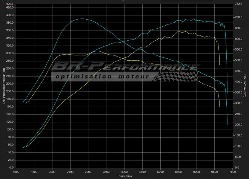Click the BR-Performance watermark logo
This screenshot has width=249, height=179.
[x=124, y=68]
